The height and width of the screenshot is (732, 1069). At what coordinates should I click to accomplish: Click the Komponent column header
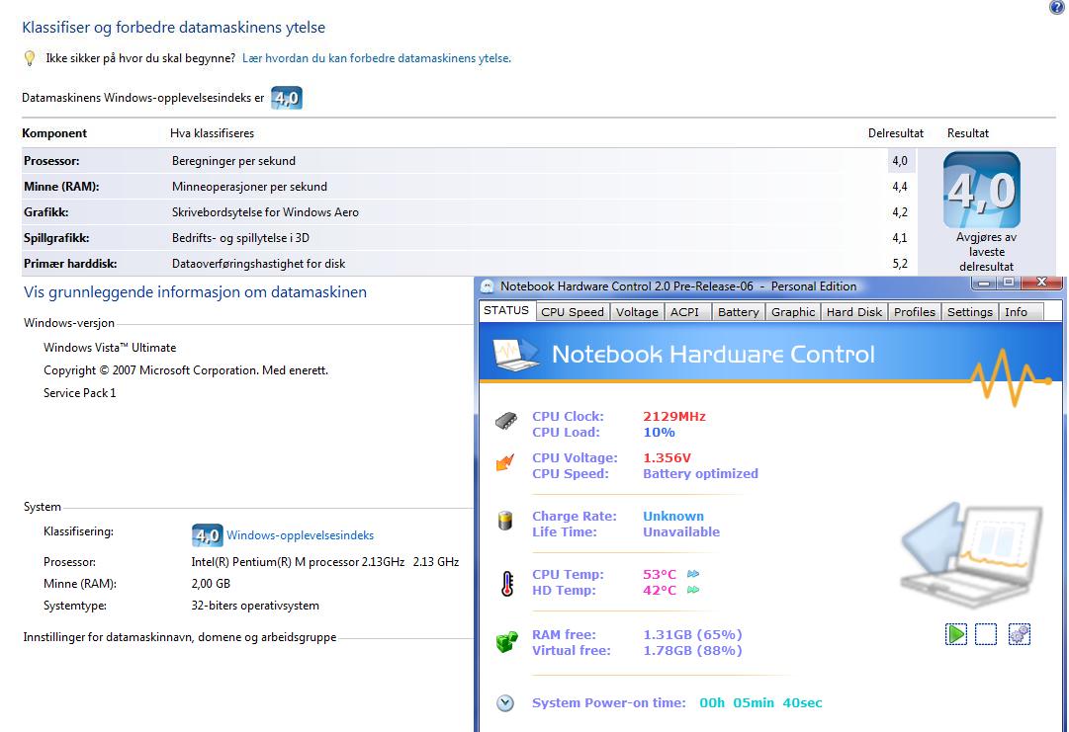pos(54,133)
